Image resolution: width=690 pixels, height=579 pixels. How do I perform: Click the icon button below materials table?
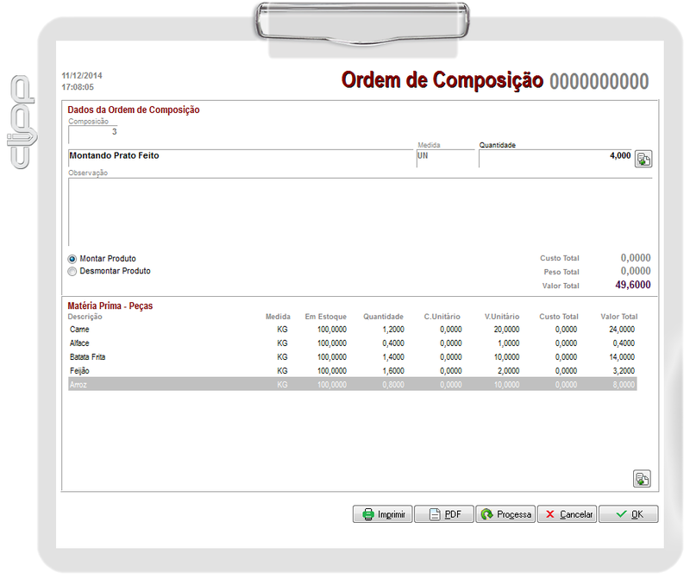[x=642, y=479]
